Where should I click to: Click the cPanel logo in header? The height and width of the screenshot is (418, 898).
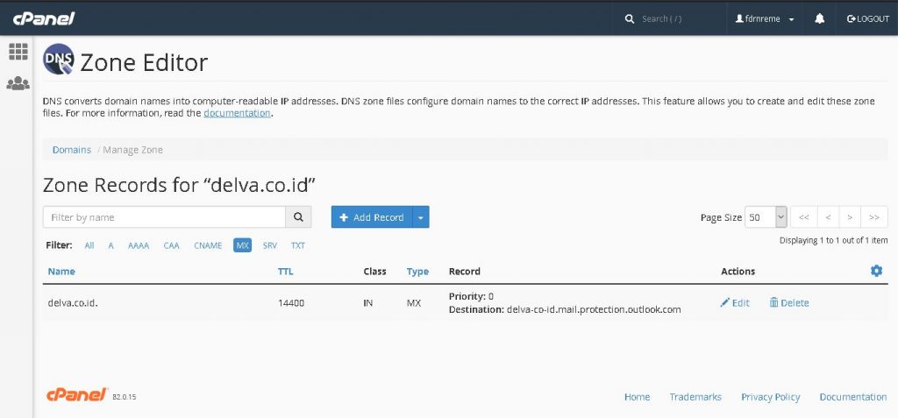[44, 18]
